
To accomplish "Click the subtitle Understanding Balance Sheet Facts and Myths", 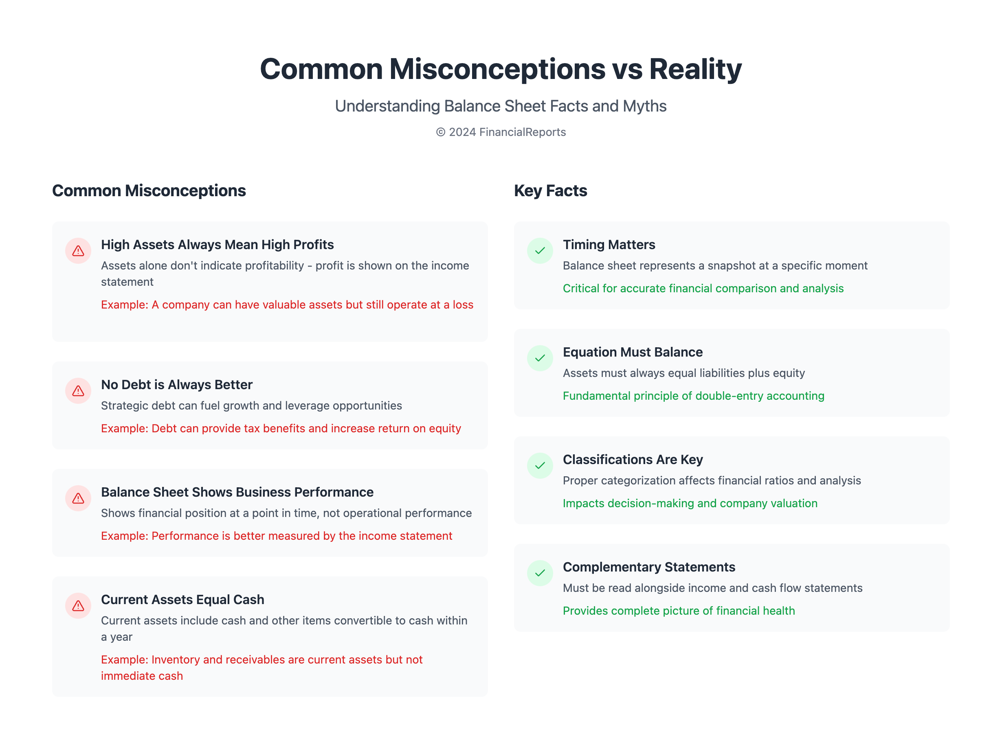I will tap(501, 106).
